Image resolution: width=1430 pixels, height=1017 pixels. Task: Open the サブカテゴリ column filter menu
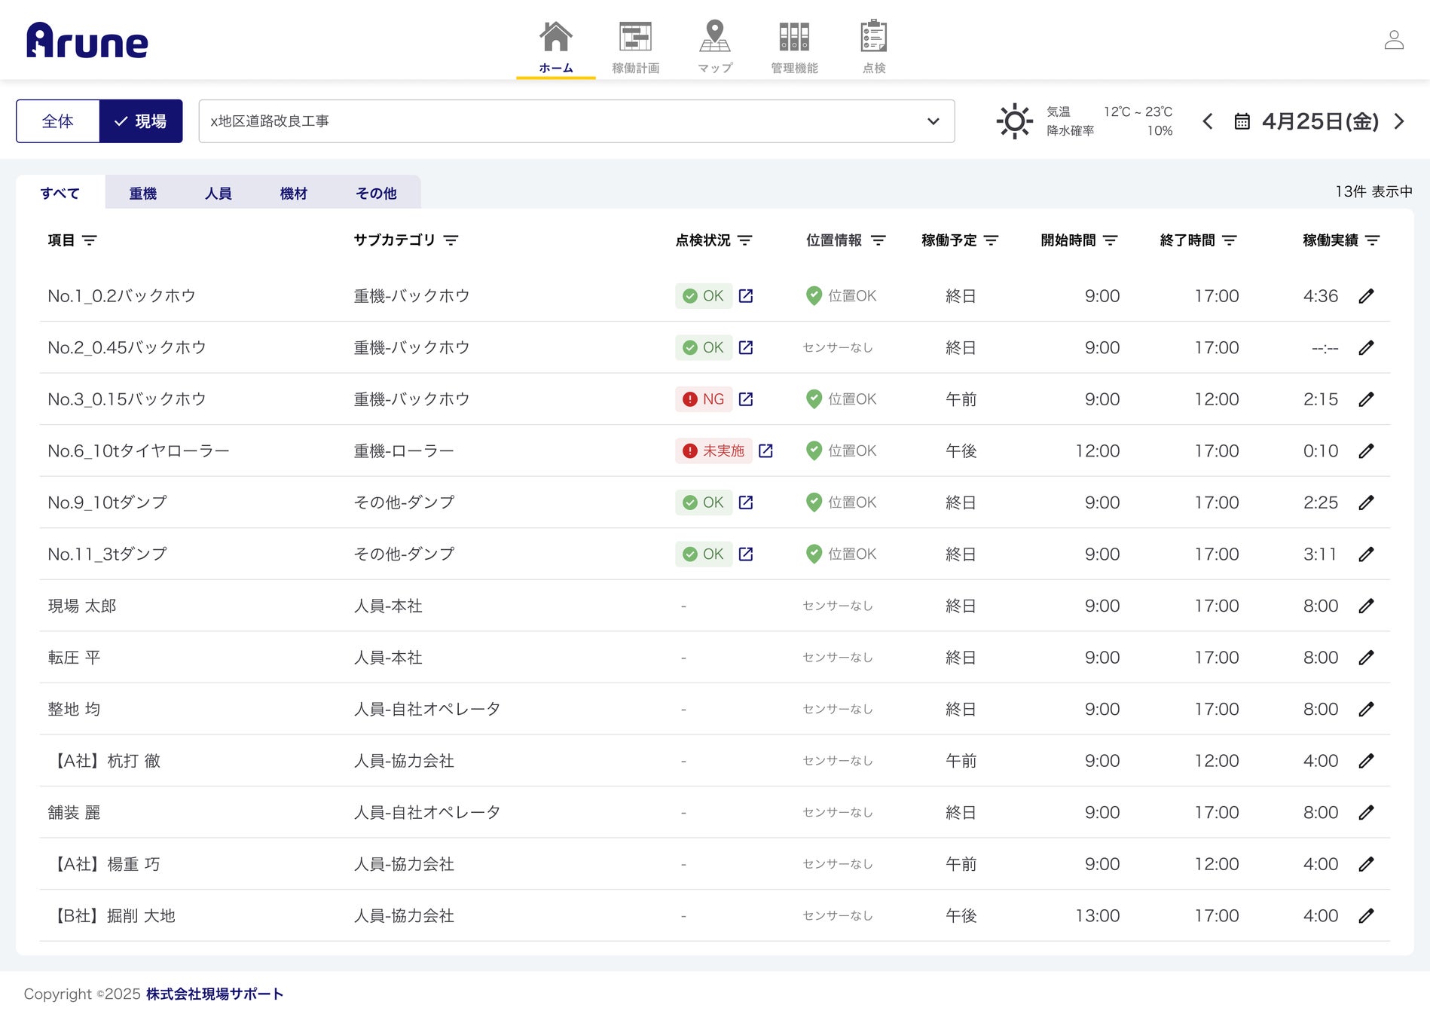click(x=451, y=240)
